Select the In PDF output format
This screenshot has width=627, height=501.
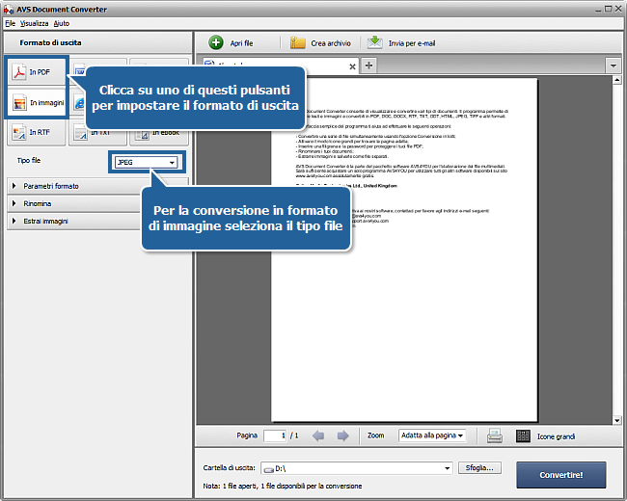tap(37, 72)
